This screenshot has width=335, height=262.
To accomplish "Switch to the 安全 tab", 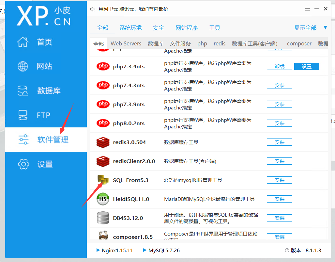I will click(159, 28).
